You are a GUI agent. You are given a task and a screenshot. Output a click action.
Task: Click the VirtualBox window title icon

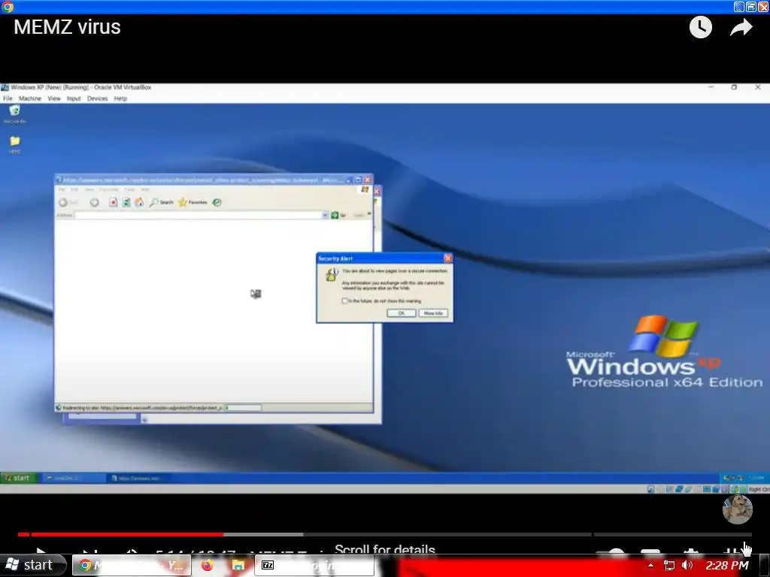(x=5, y=87)
